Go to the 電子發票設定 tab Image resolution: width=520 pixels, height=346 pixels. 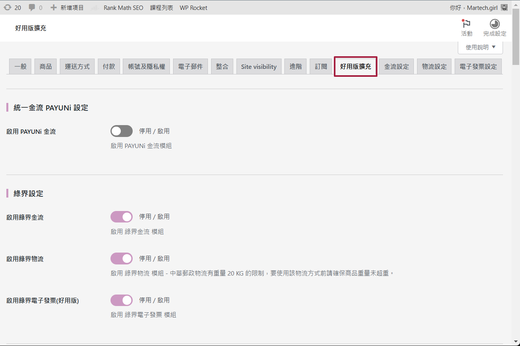478,67
